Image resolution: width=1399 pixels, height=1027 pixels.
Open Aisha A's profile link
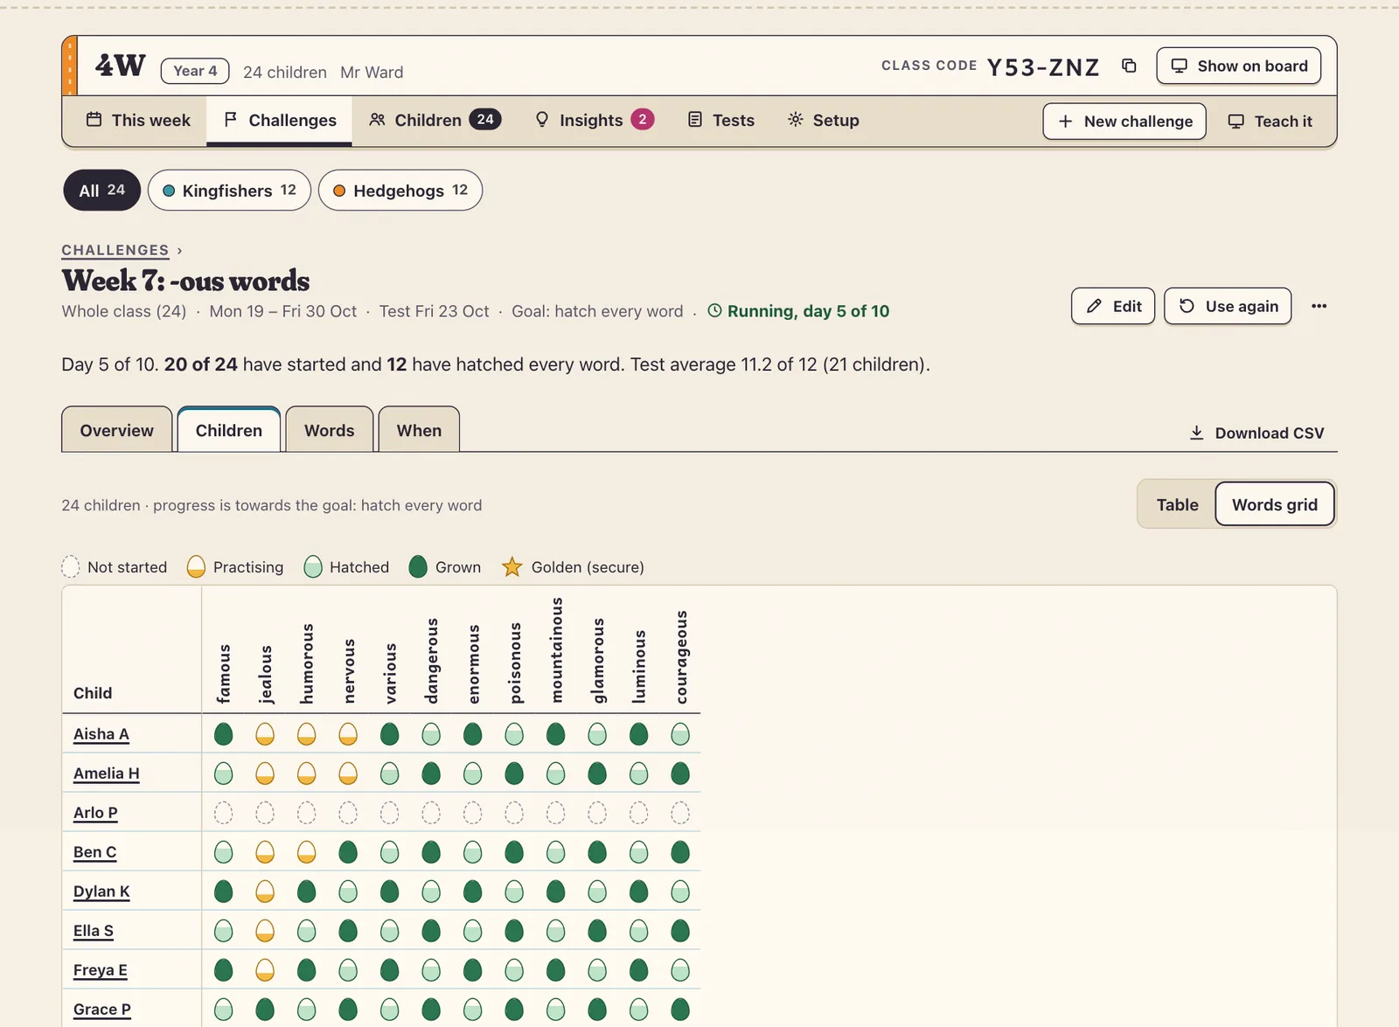tap(101, 734)
